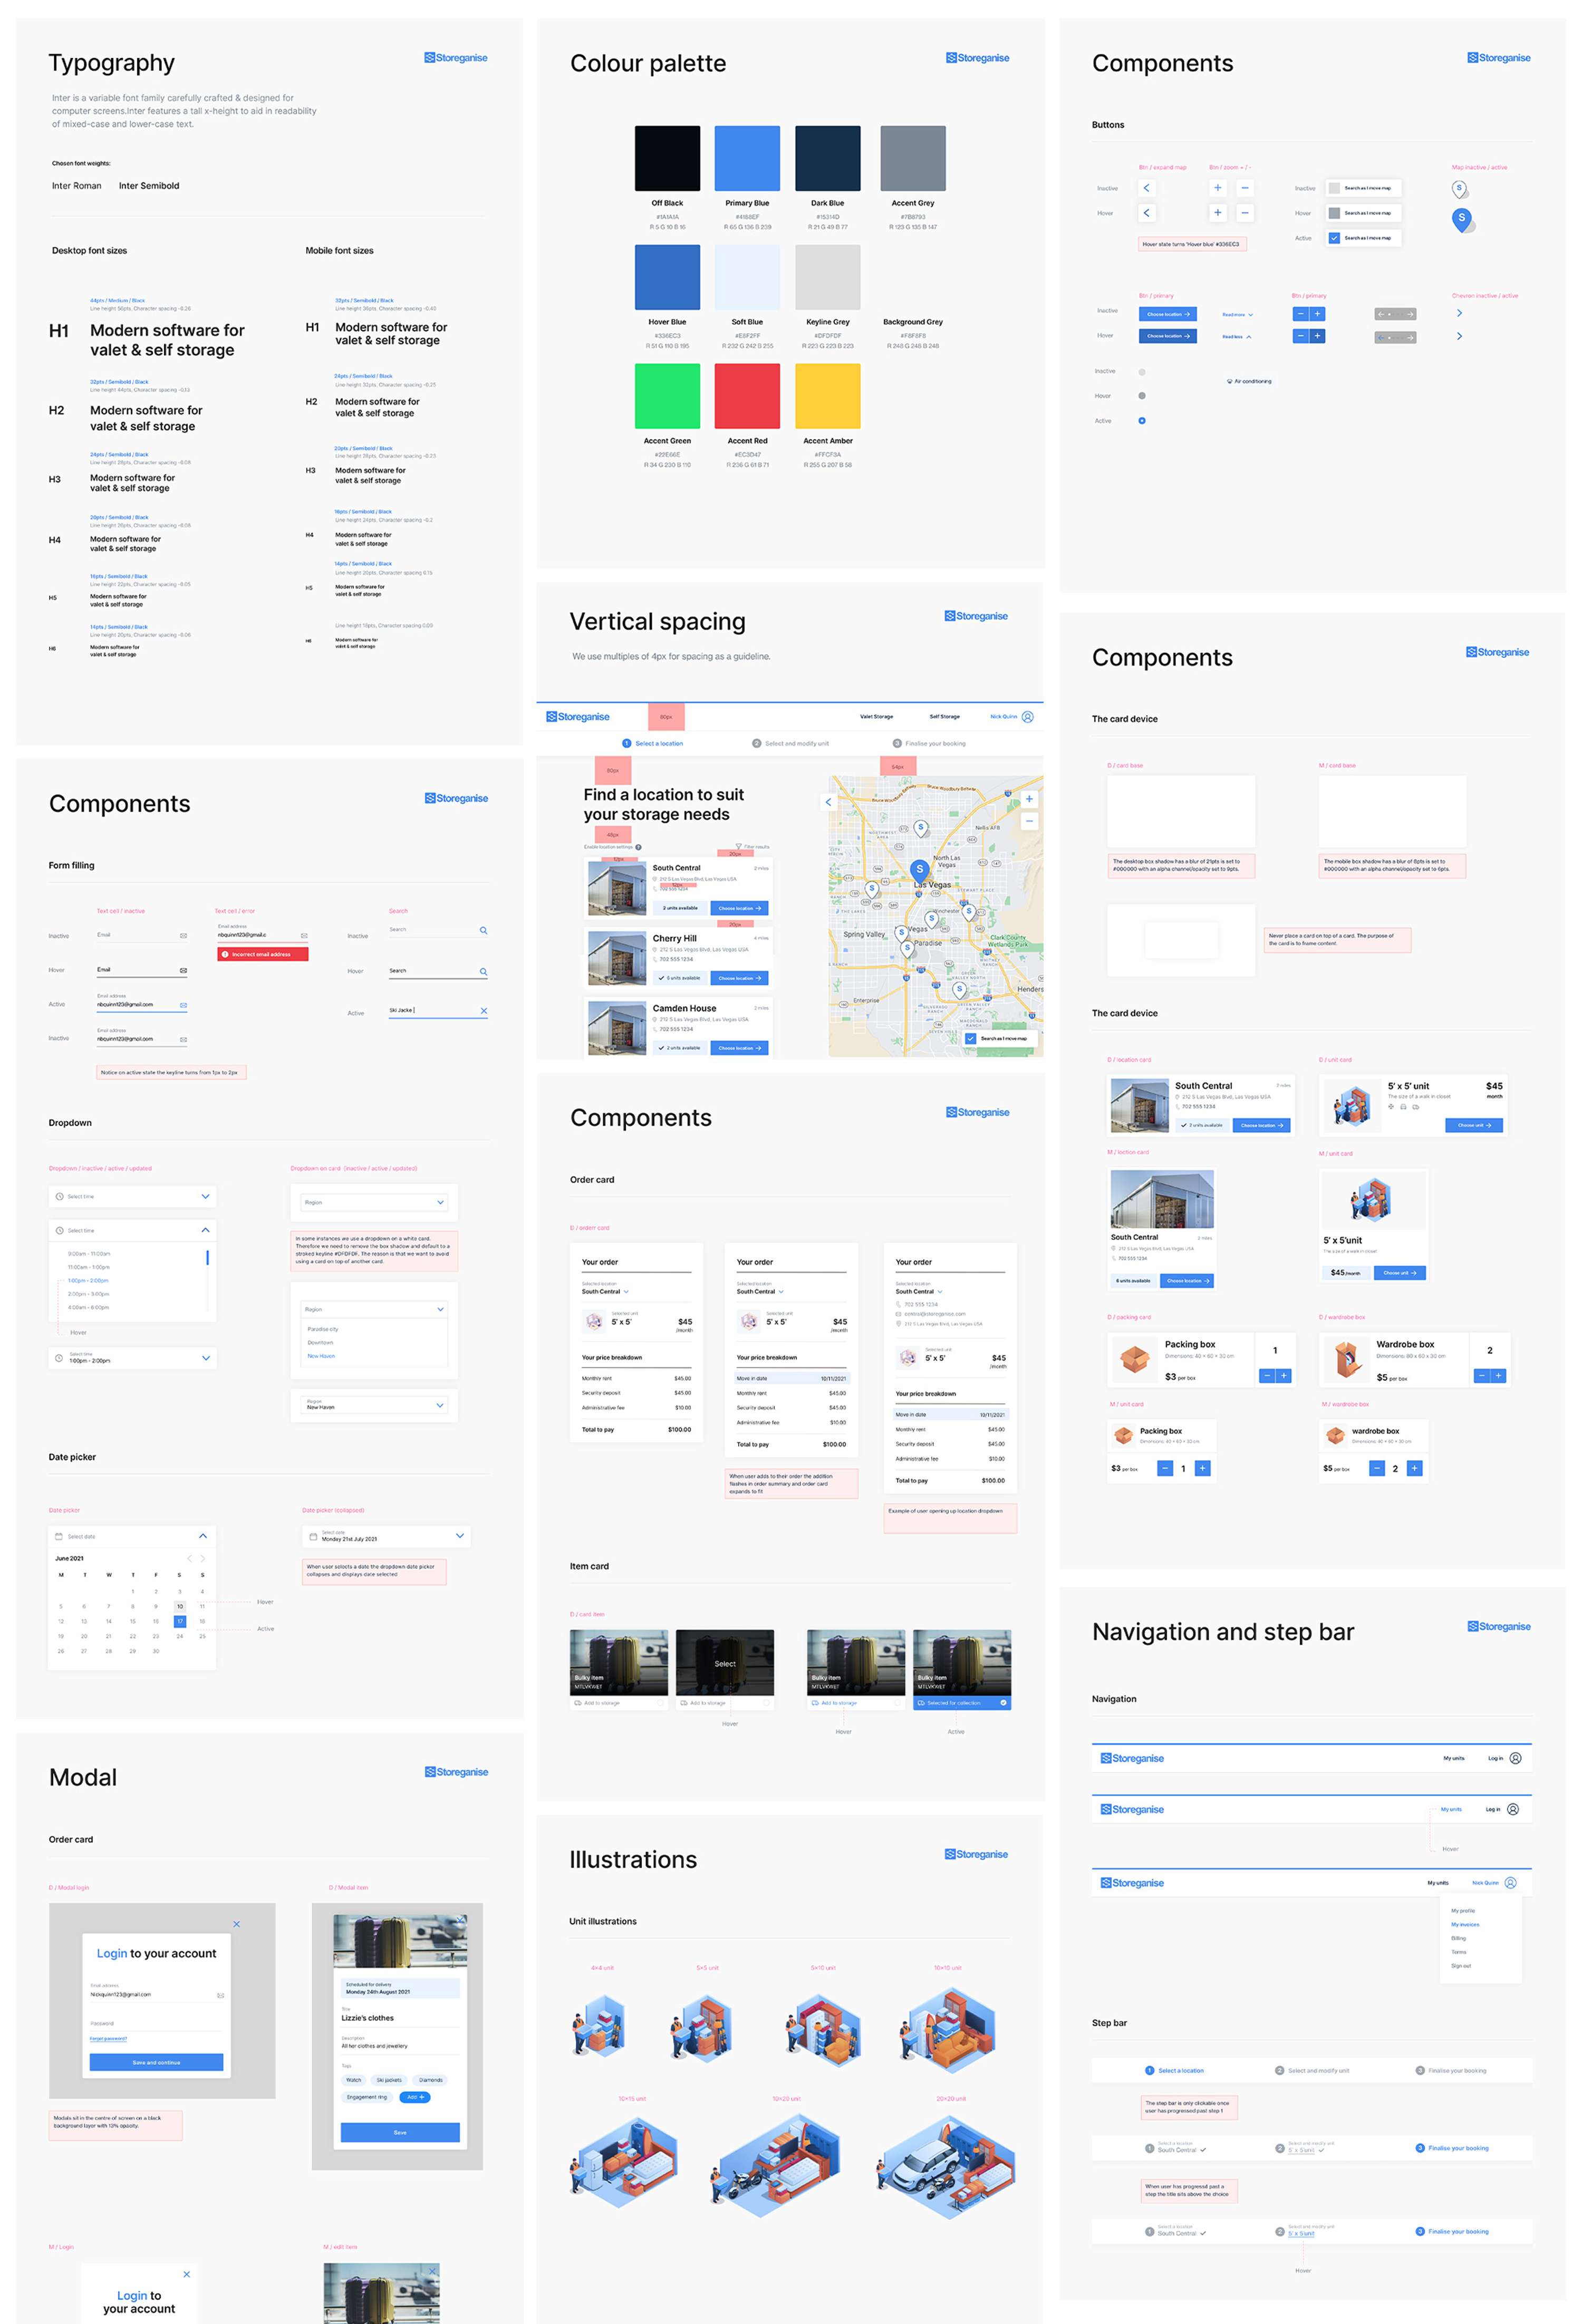Zoom out with the minus button on the Las Vegas map
Image resolution: width=1582 pixels, height=2324 pixels.
point(1029,821)
